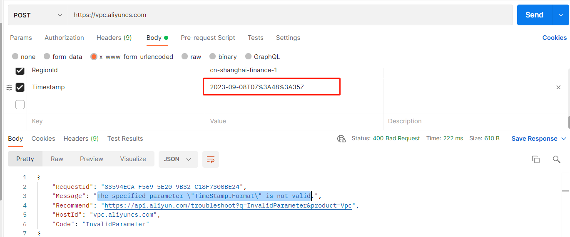The image size is (570, 237).
Task: Select the Pretty view
Action: click(x=25, y=159)
